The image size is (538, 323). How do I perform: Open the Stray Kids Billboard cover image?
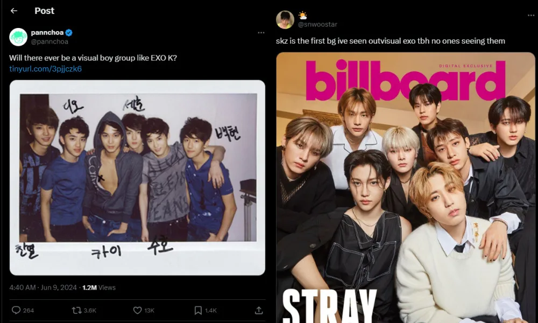406,187
